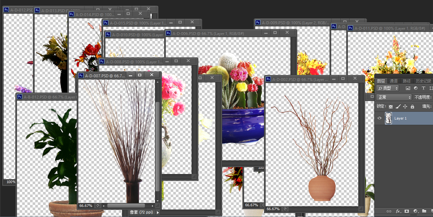Screen dimensions: 433x217
Task: Click A-D-007 horizontal scrollbar thumb
Action: pos(126,206)
